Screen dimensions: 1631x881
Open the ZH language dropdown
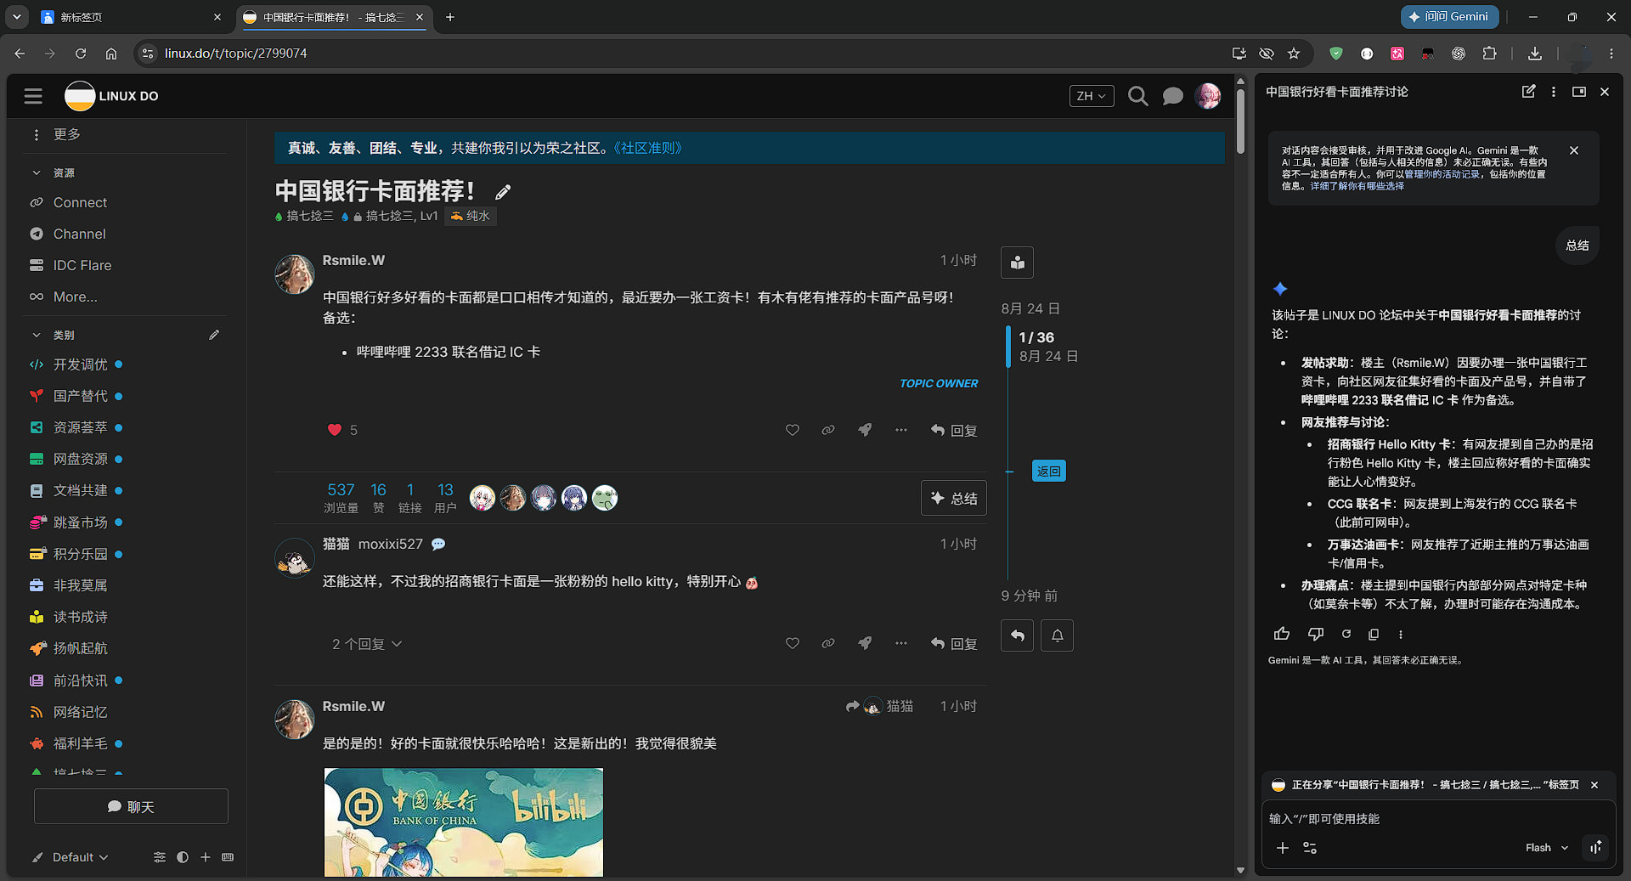click(1091, 96)
